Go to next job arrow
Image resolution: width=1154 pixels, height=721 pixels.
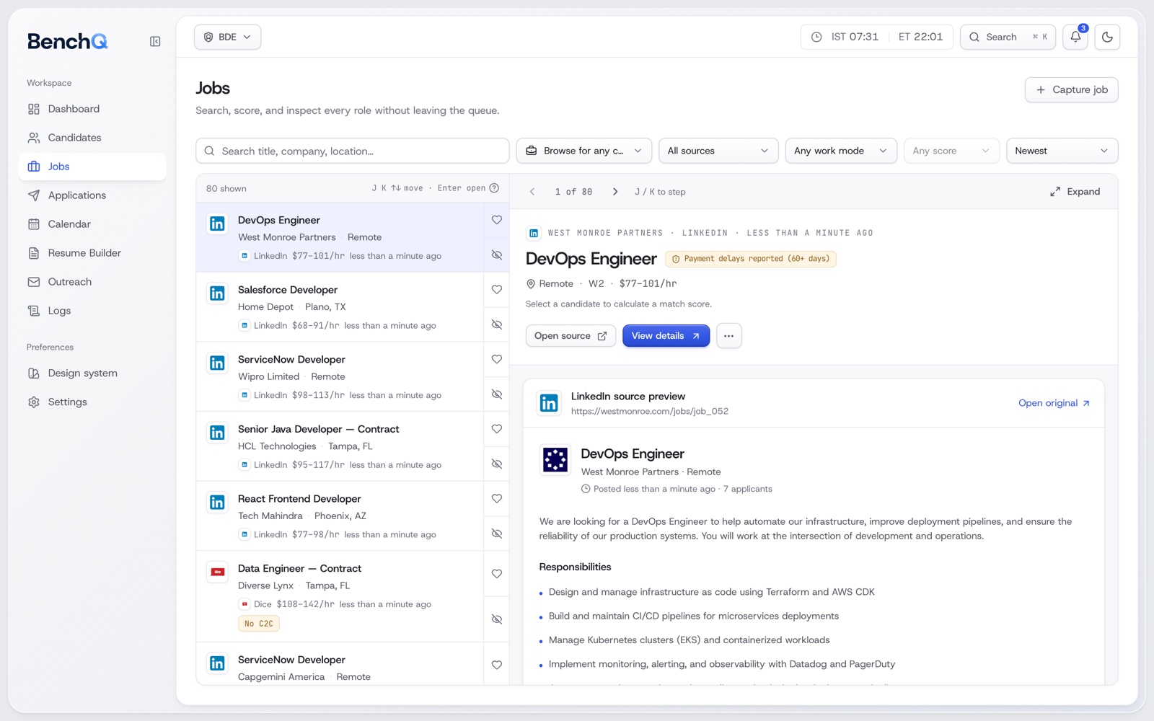coord(615,192)
